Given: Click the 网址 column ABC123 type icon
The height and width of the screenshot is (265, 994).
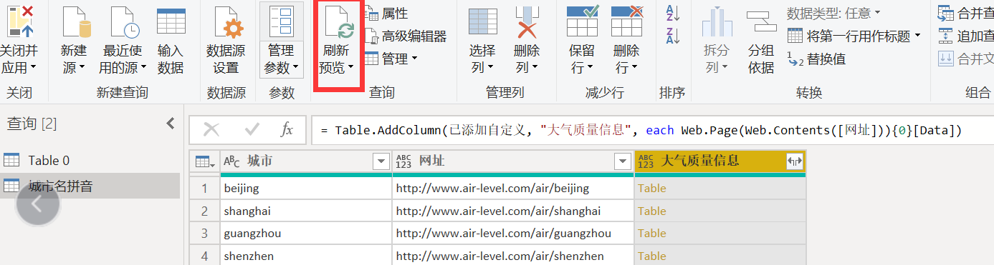Looking at the screenshot, I should (x=403, y=162).
